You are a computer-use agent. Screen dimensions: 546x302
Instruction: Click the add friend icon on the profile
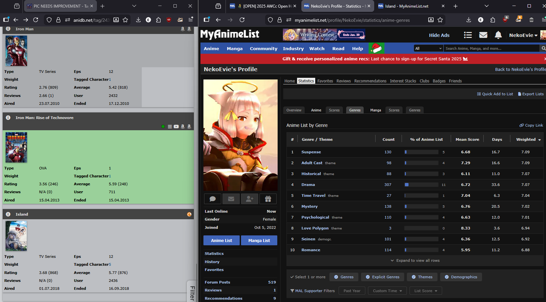(x=250, y=198)
